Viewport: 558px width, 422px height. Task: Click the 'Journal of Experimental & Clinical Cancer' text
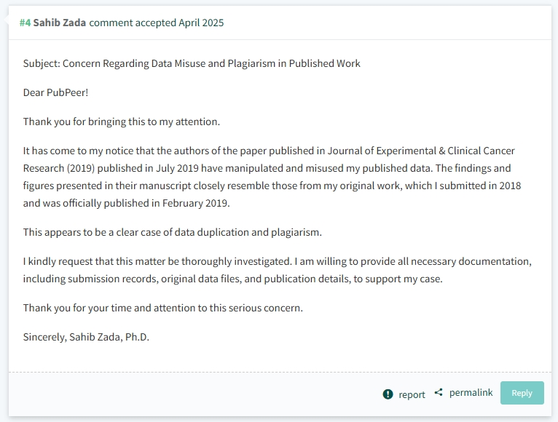pyautogui.click(x=421, y=151)
